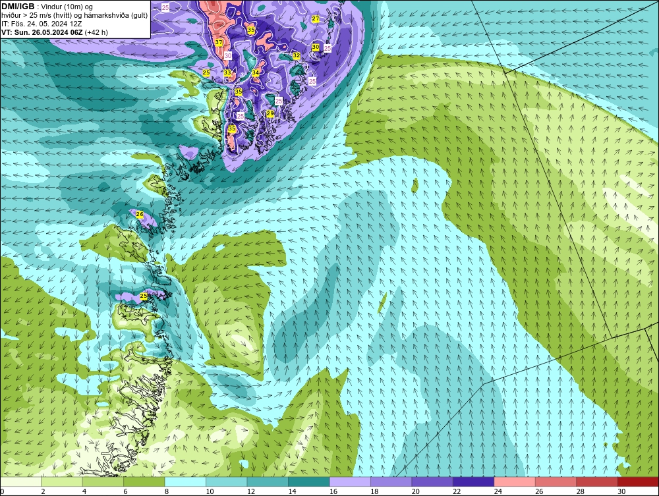
Task: Pick the 16–18 m/s lavender legend swatch
Action: [x=350, y=482]
